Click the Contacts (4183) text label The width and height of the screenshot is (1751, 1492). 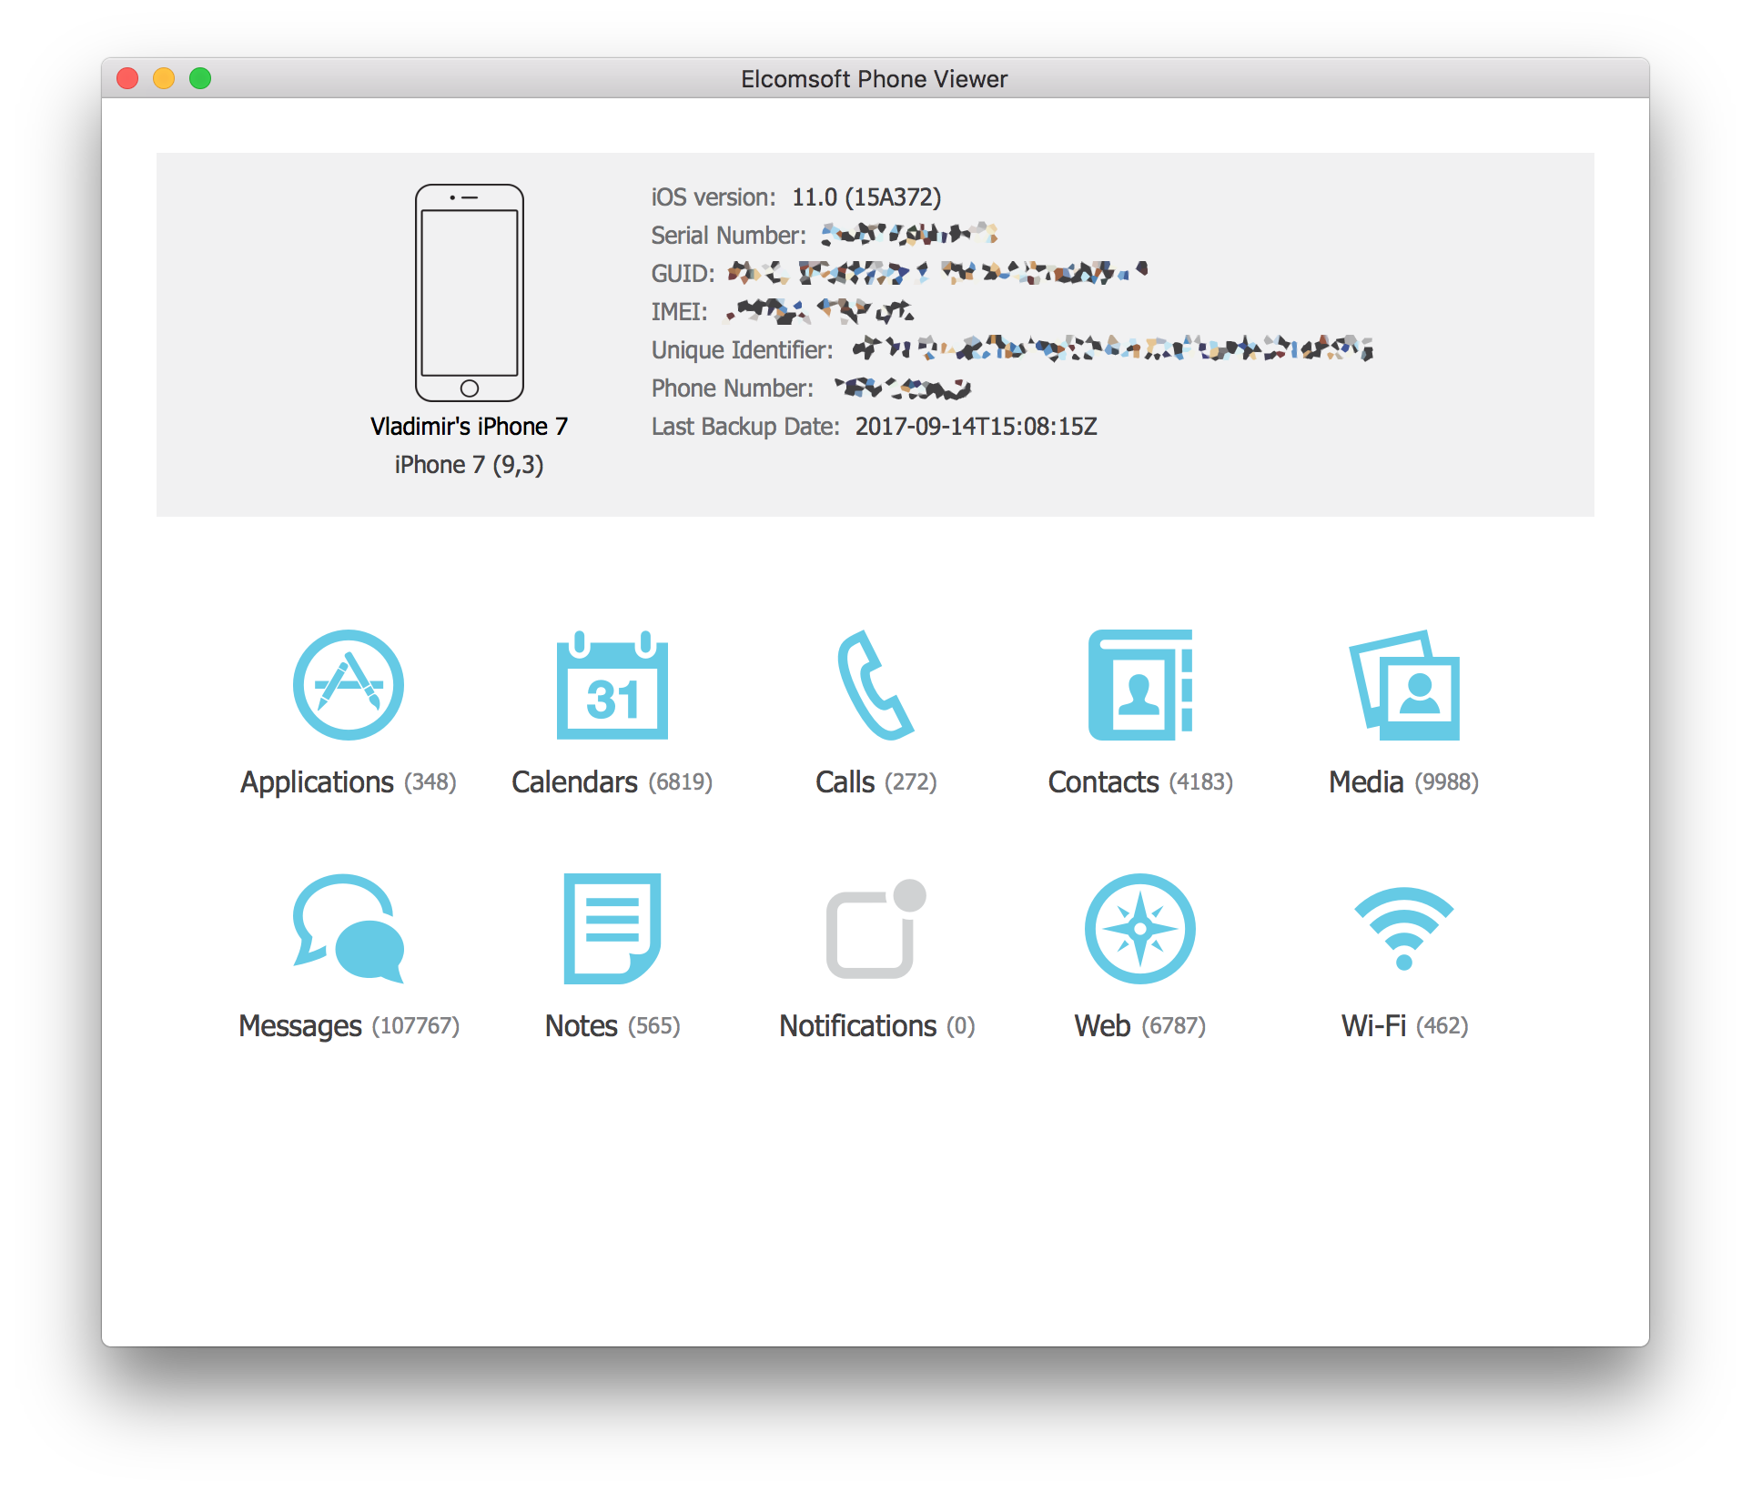[1139, 782]
